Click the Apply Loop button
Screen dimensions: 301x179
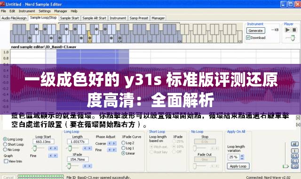tap(238, 166)
